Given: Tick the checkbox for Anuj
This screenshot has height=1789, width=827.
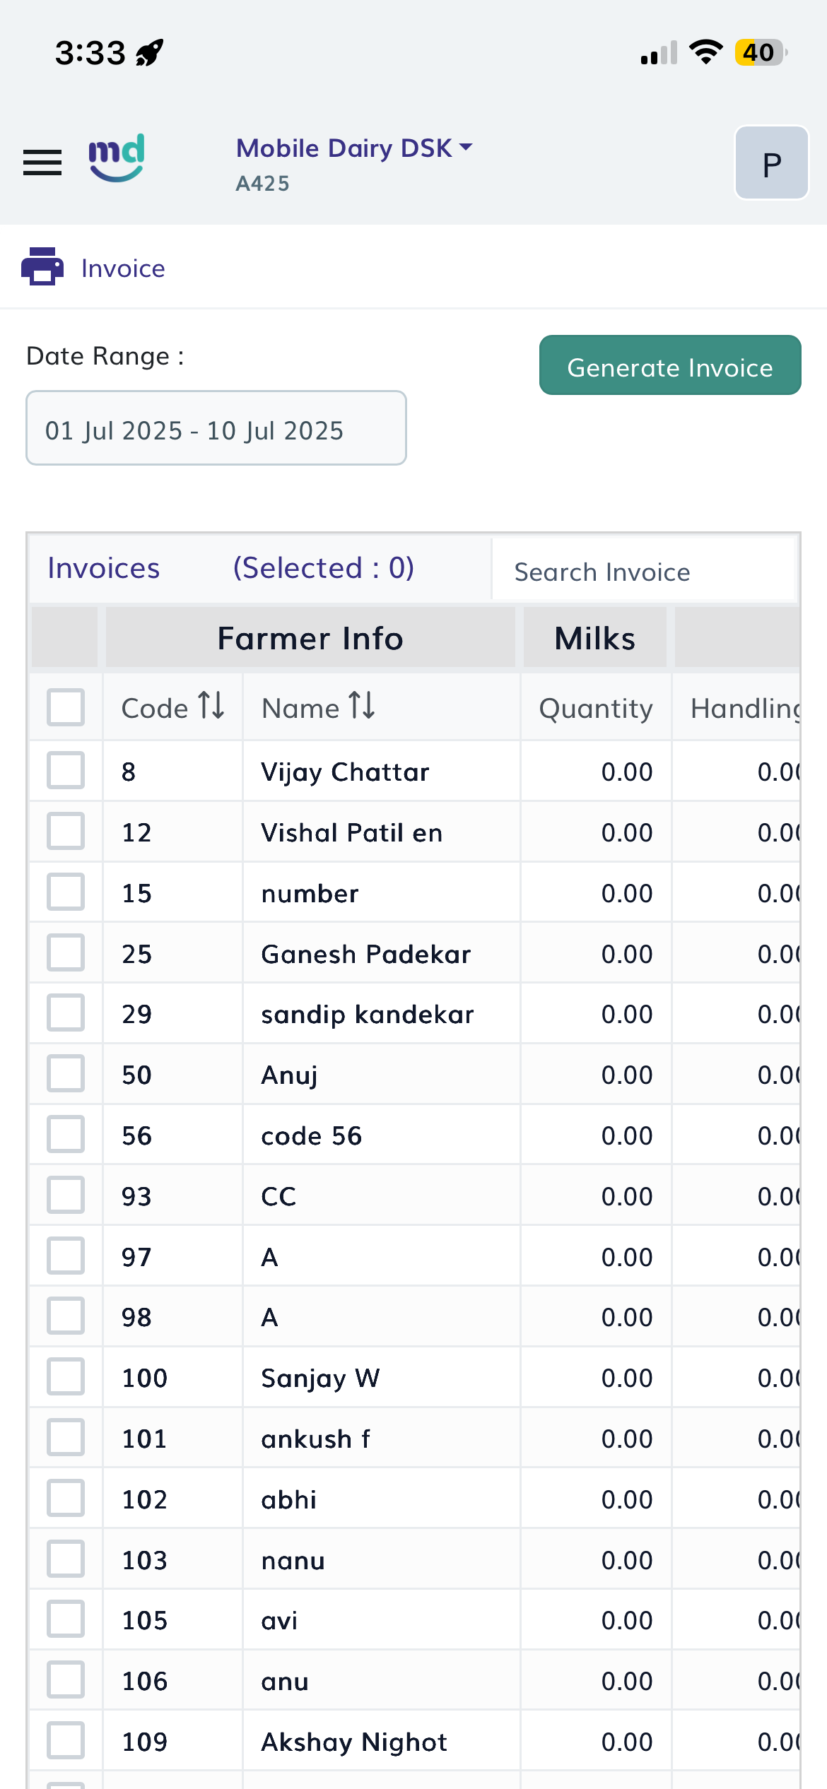Looking at the screenshot, I should pos(66,1073).
